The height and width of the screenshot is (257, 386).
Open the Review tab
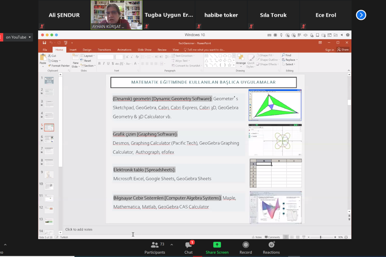[162, 50]
